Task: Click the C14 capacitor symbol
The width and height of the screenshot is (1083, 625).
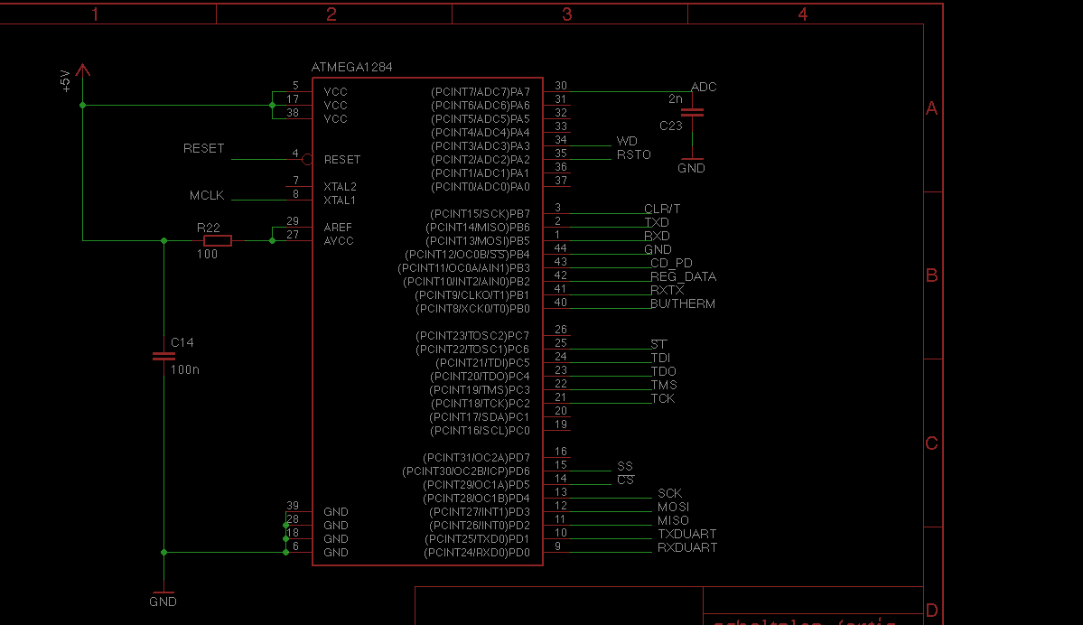Action: point(163,357)
